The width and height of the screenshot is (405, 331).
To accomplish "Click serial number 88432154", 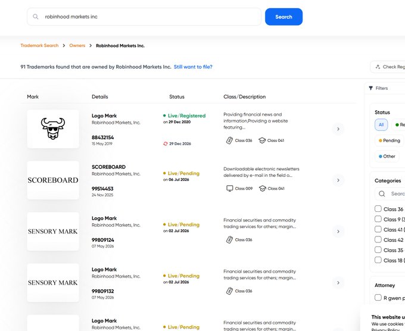I will point(103,138).
